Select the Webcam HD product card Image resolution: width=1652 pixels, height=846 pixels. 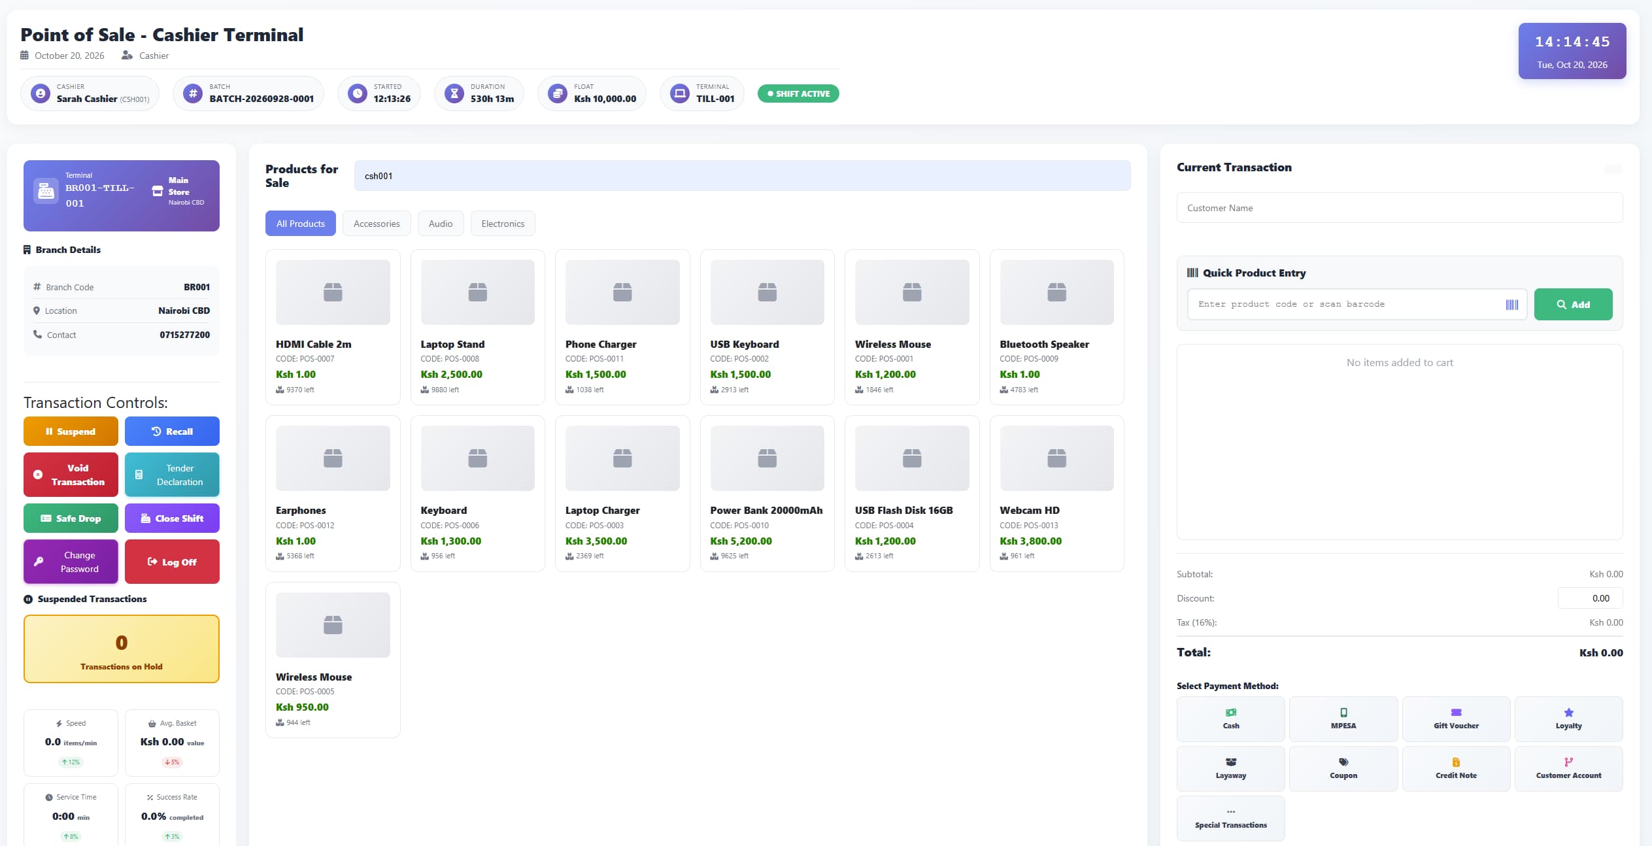(x=1056, y=494)
